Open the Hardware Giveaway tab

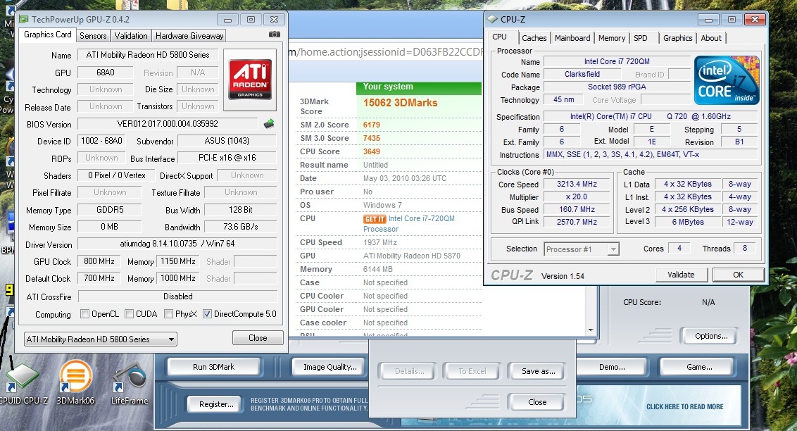click(189, 36)
